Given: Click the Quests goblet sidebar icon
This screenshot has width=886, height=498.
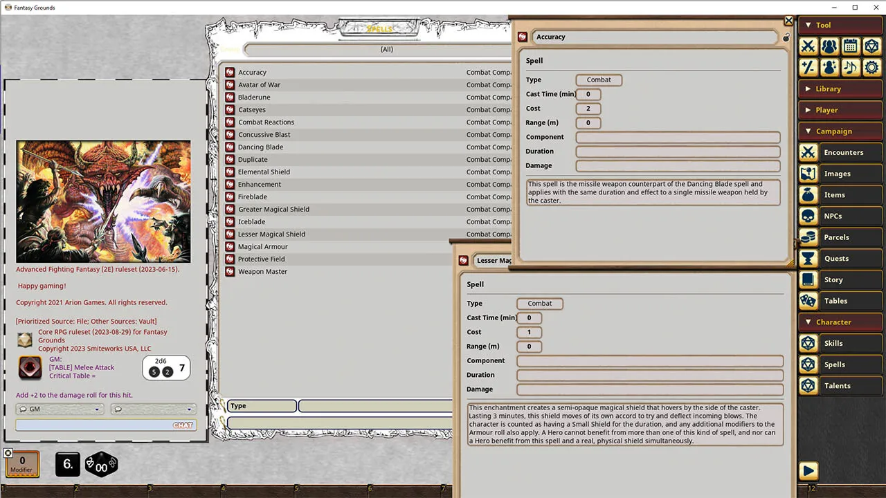Looking at the screenshot, I should 808,259.
